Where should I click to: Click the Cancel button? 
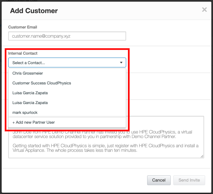click(x=159, y=180)
